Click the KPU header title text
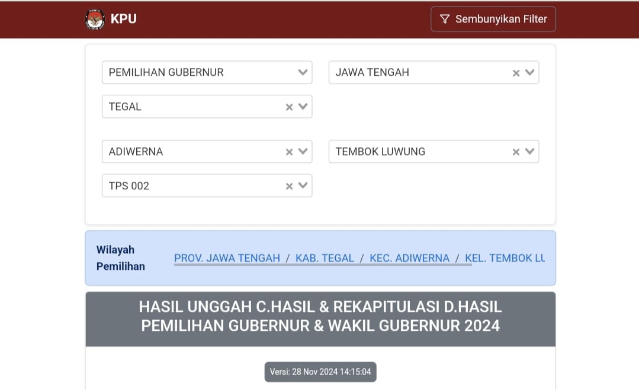The width and height of the screenshot is (639, 390). (x=123, y=19)
